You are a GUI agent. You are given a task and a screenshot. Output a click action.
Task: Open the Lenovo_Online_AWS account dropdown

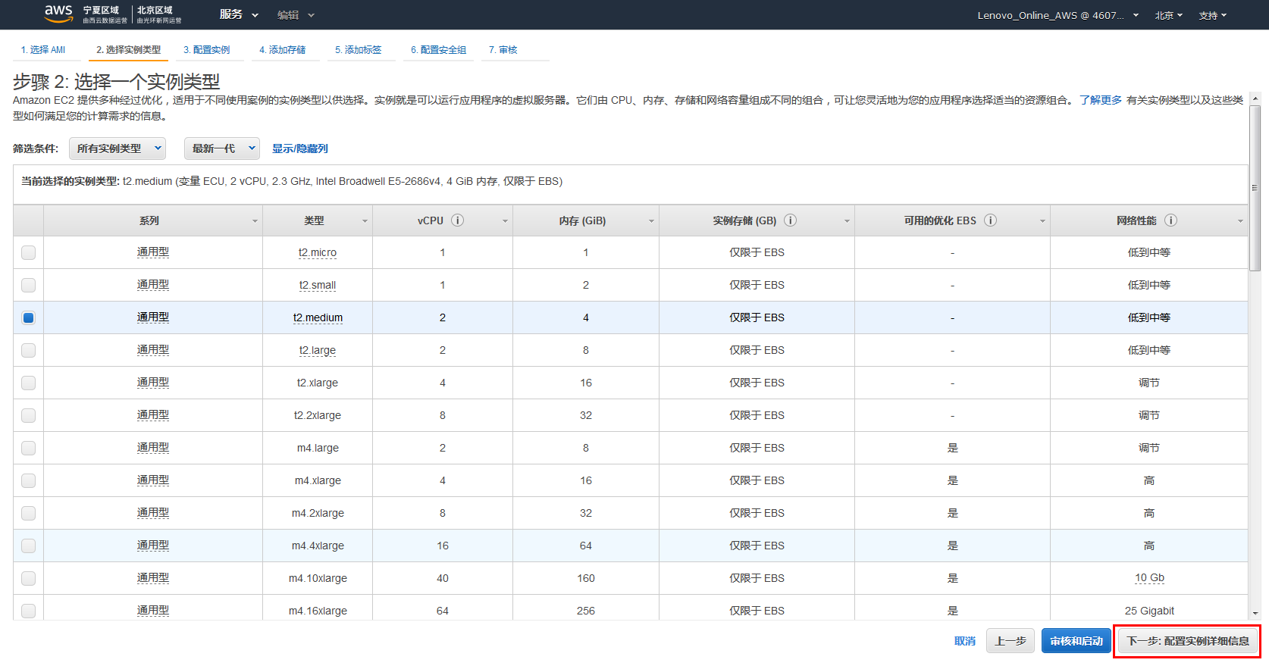click(1057, 15)
